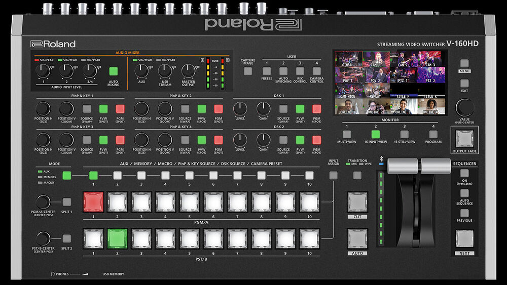Select MONITOR 2 16 INPUT-VIEW button
Viewport: 507px width, 285px height.
point(376,134)
